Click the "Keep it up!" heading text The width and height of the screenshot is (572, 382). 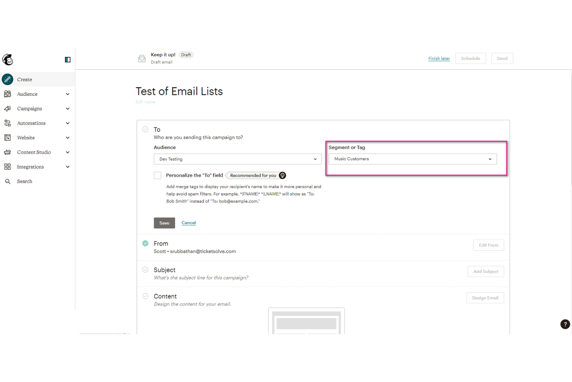[x=163, y=55]
